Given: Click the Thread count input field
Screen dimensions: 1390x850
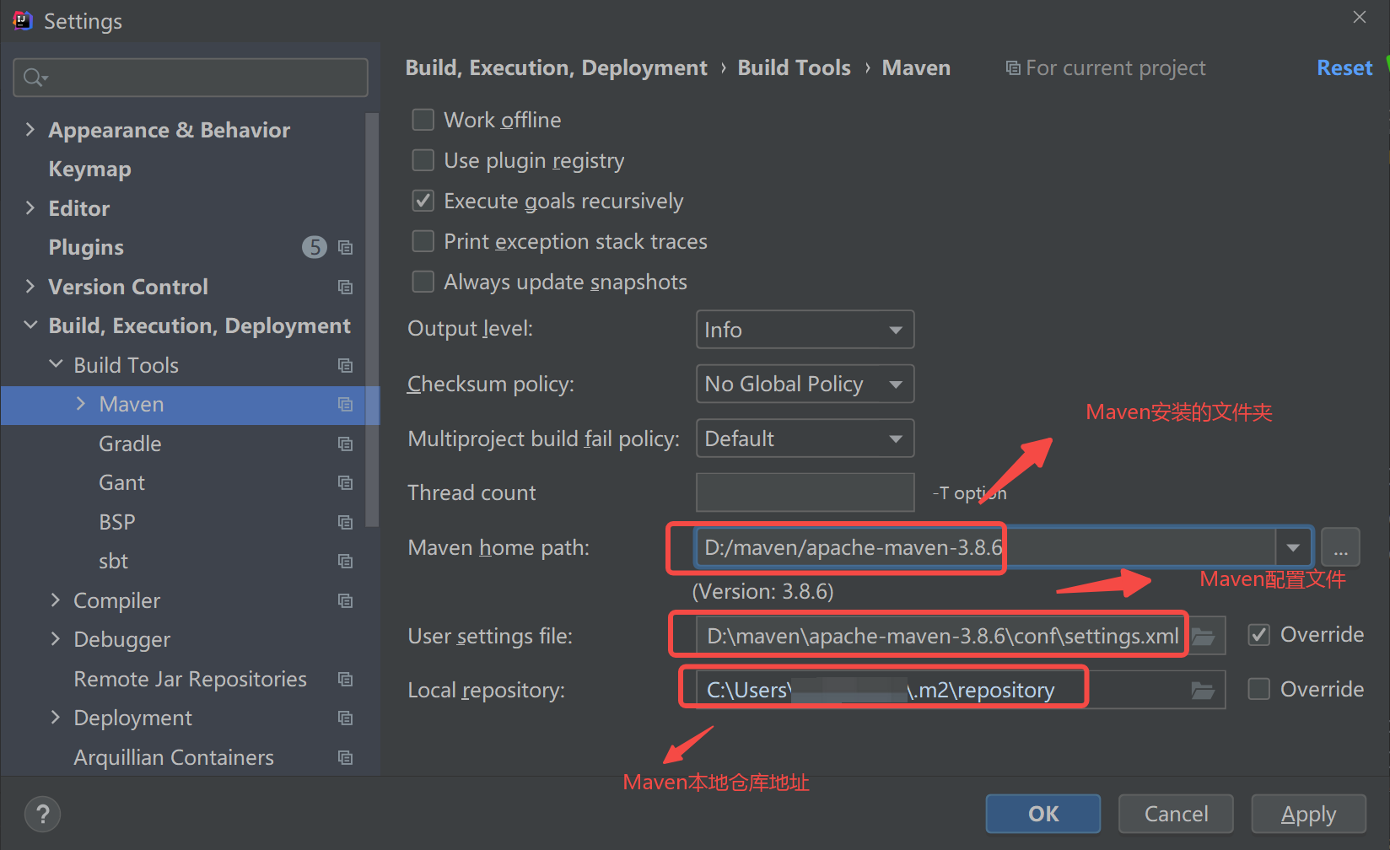Looking at the screenshot, I should [805, 492].
